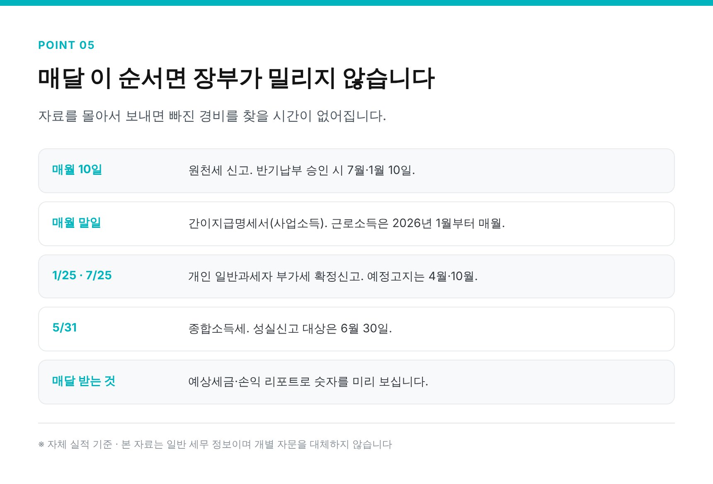Viewport: 713px width, 484px height.
Task: Select the '개인 일반과세자 부가세 확정신고' description
Action: (x=333, y=276)
